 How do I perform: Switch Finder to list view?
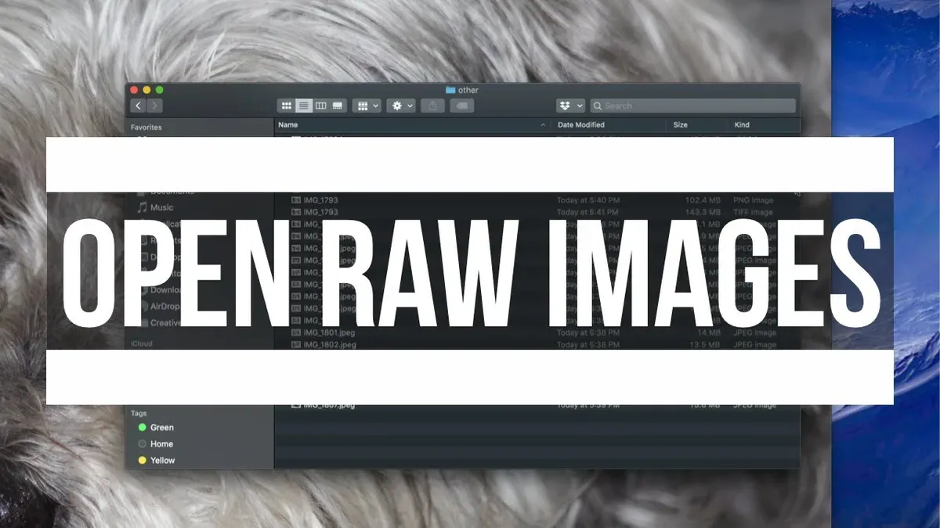click(x=303, y=106)
